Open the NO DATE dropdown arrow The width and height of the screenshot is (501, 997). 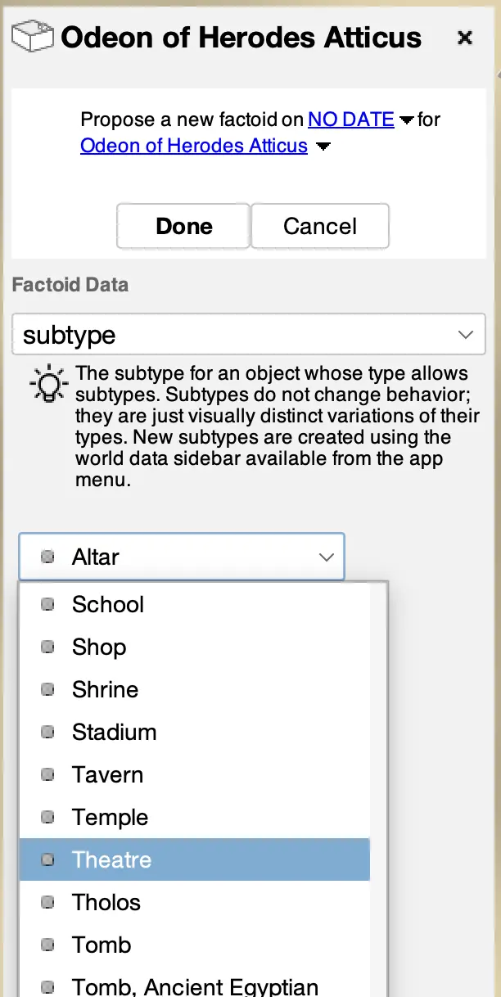407,121
